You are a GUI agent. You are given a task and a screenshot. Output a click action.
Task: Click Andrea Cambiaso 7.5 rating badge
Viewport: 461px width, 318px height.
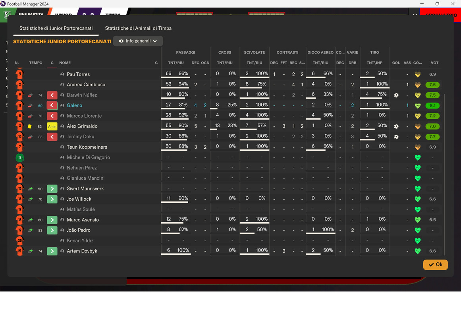coord(432,85)
